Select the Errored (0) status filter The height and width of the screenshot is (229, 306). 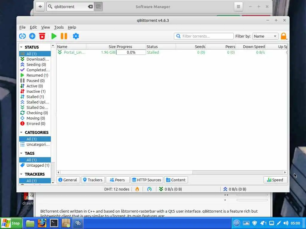point(35,123)
